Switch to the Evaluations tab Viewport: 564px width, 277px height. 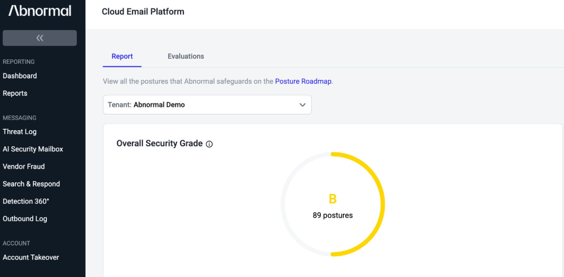[x=186, y=57]
